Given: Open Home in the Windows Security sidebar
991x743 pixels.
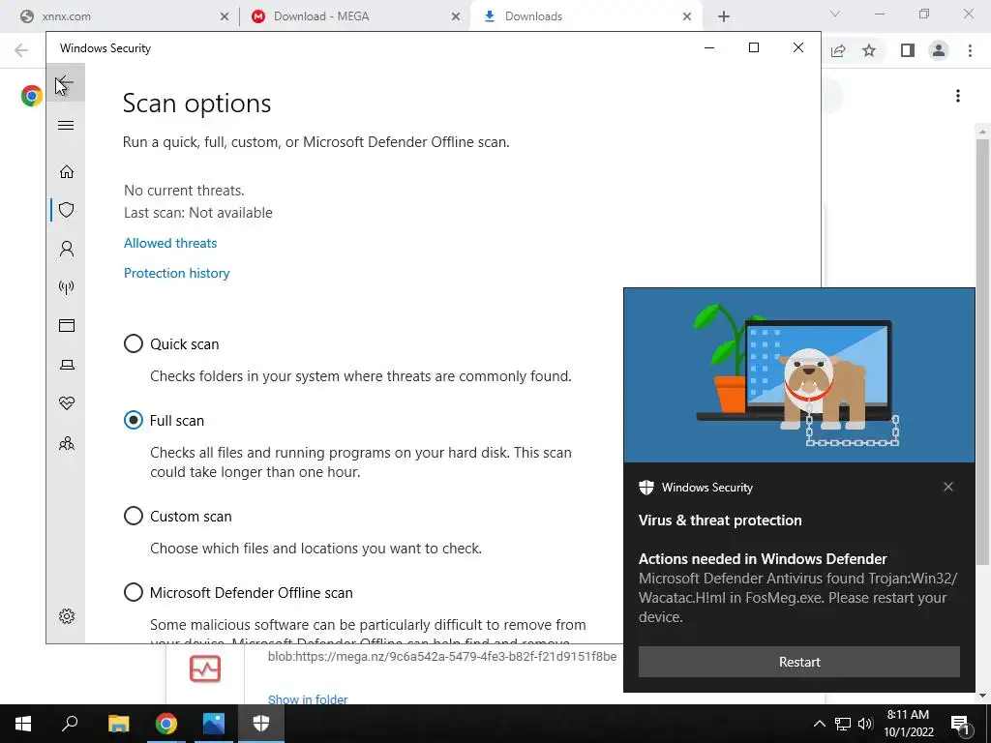Looking at the screenshot, I should pos(67,172).
